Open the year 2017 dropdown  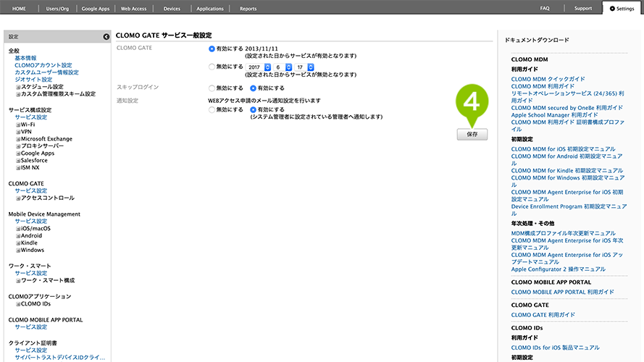(x=259, y=67)
